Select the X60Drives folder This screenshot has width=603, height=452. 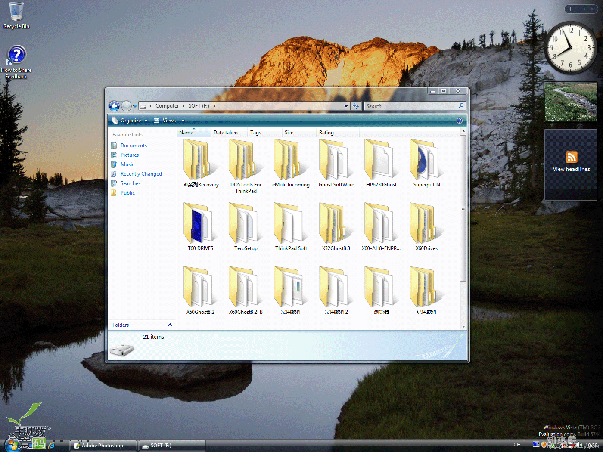[426, 227]
